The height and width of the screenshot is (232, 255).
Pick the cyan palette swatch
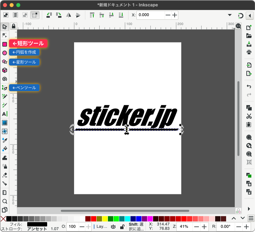[x=127, y=219]
